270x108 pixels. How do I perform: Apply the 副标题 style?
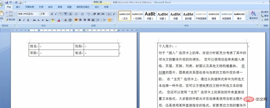click(188, 16)
